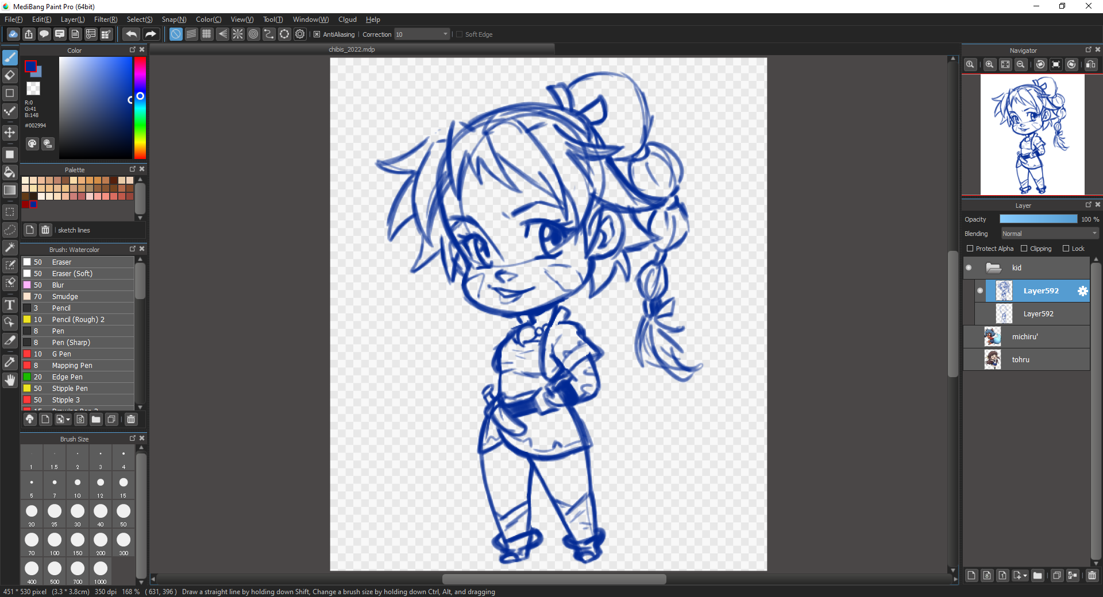Open the Blending mode dropdown
This screenshot has height=597, width=1103.
click(x=1050, y=234)
